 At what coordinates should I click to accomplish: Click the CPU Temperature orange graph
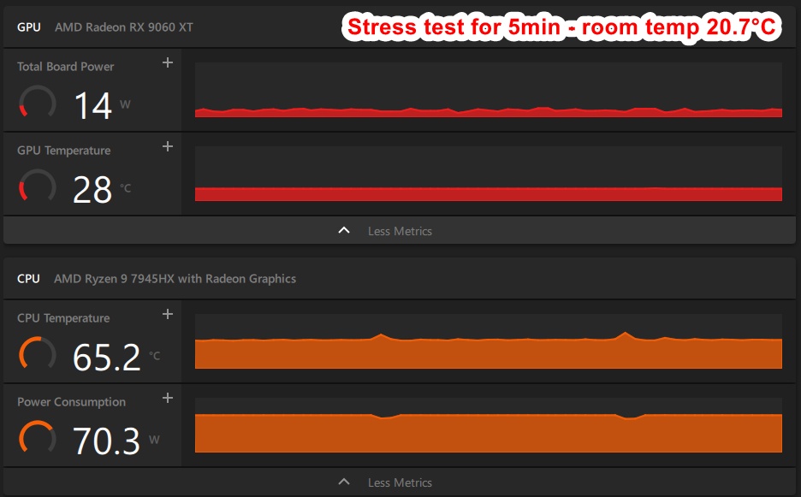[x=489, y=341]
